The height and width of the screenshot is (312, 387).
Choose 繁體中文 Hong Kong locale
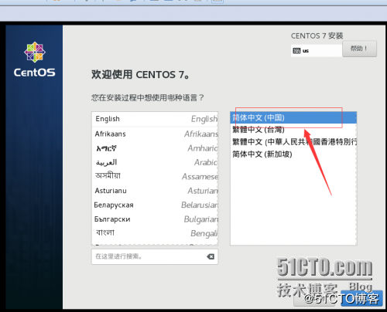(x=293, y=141)
